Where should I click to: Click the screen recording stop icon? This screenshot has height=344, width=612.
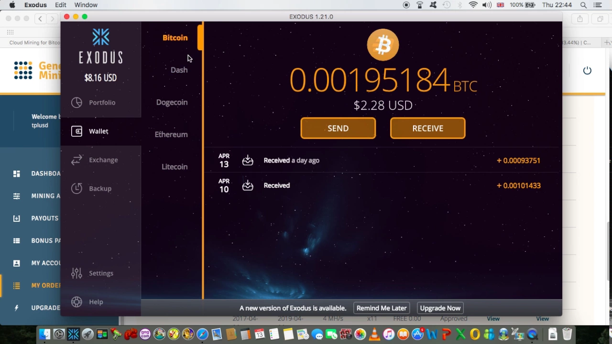tap(406, 5)
